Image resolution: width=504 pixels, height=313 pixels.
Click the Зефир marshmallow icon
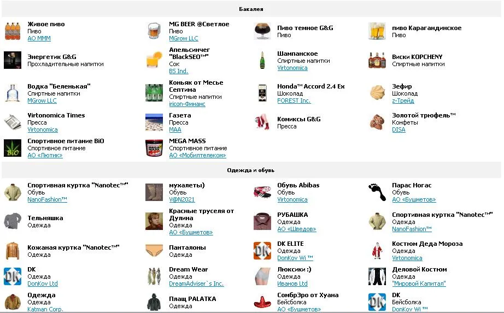377,93
